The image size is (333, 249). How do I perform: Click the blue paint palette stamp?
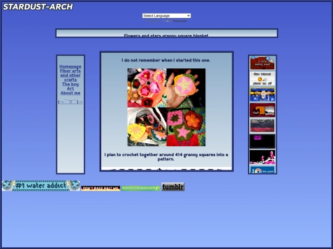tap(262, 170)
